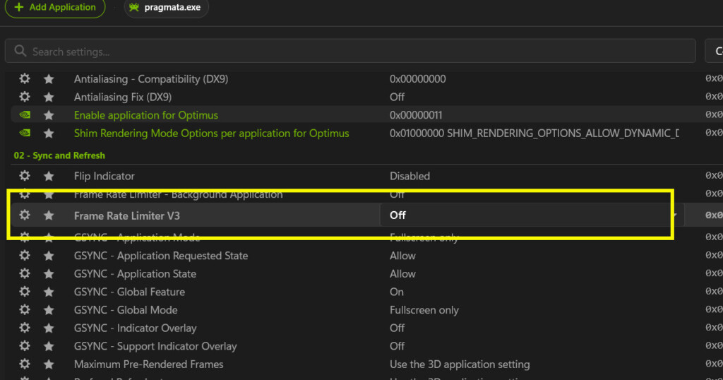This screenshot has height=380, width=723.
Task: Click NVIDIA icon for Shim Rendering Mode Options
Action: point(25,133)
